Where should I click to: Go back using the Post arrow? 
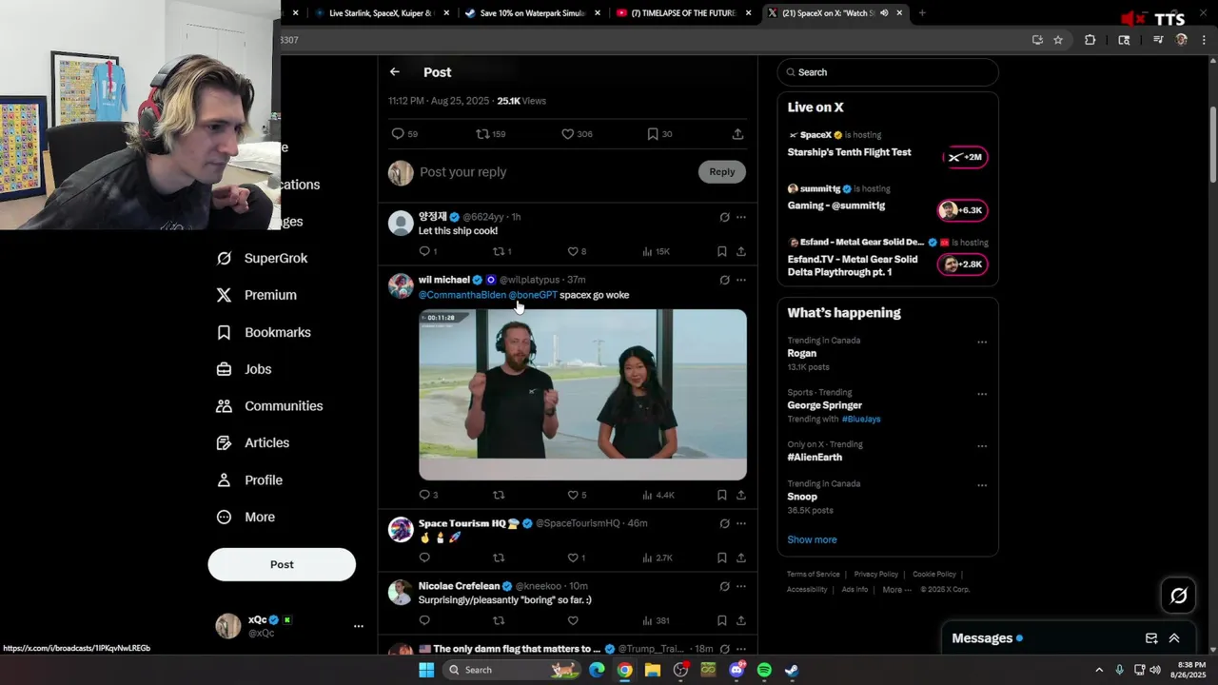[395, 72]
